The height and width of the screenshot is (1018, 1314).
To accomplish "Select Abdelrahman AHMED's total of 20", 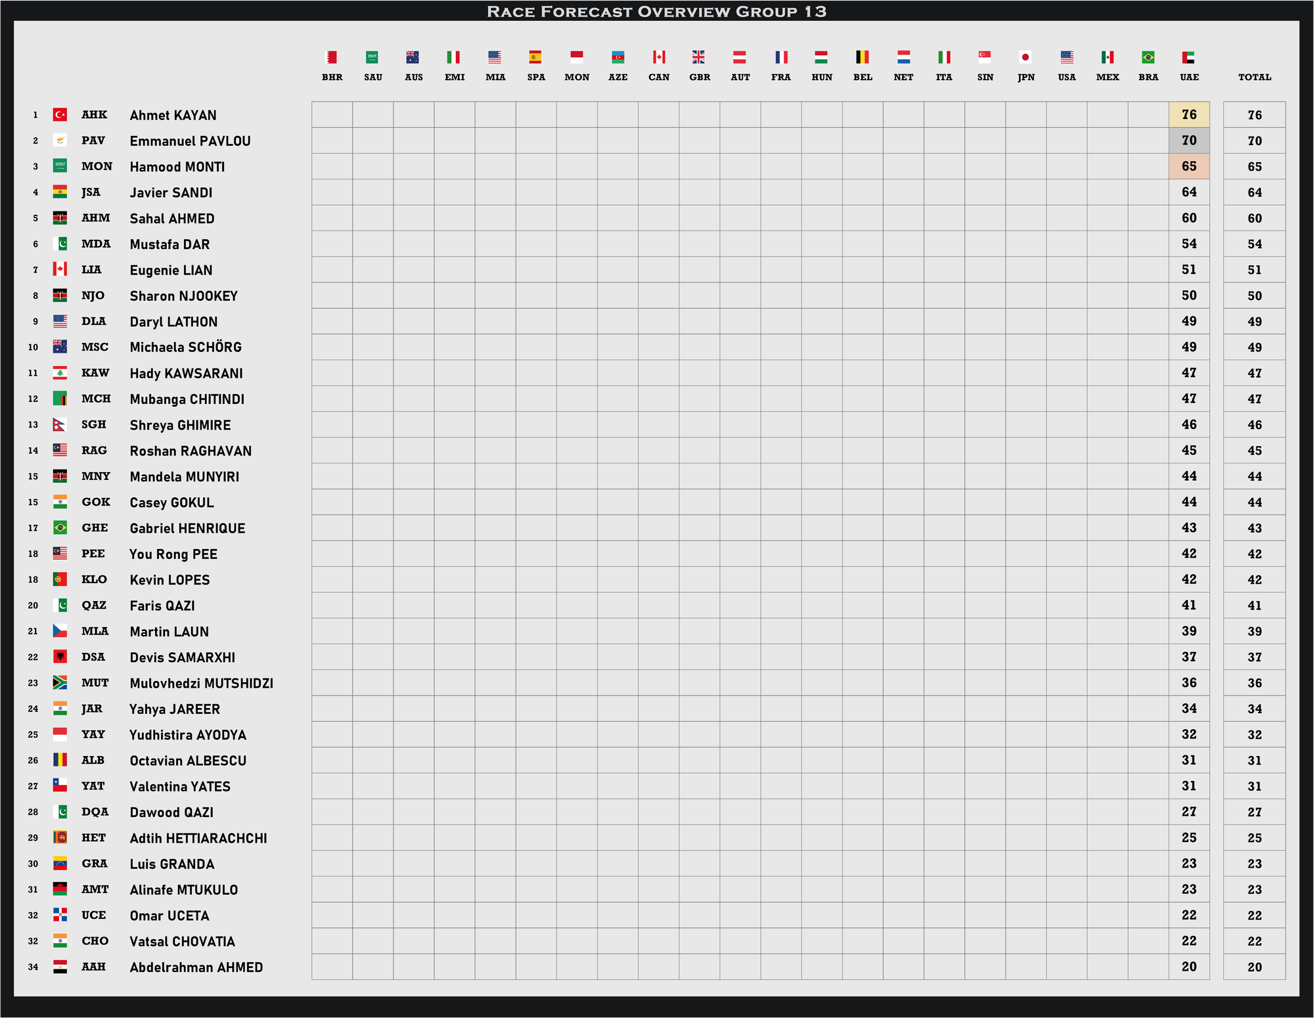I will (1254, 967).
